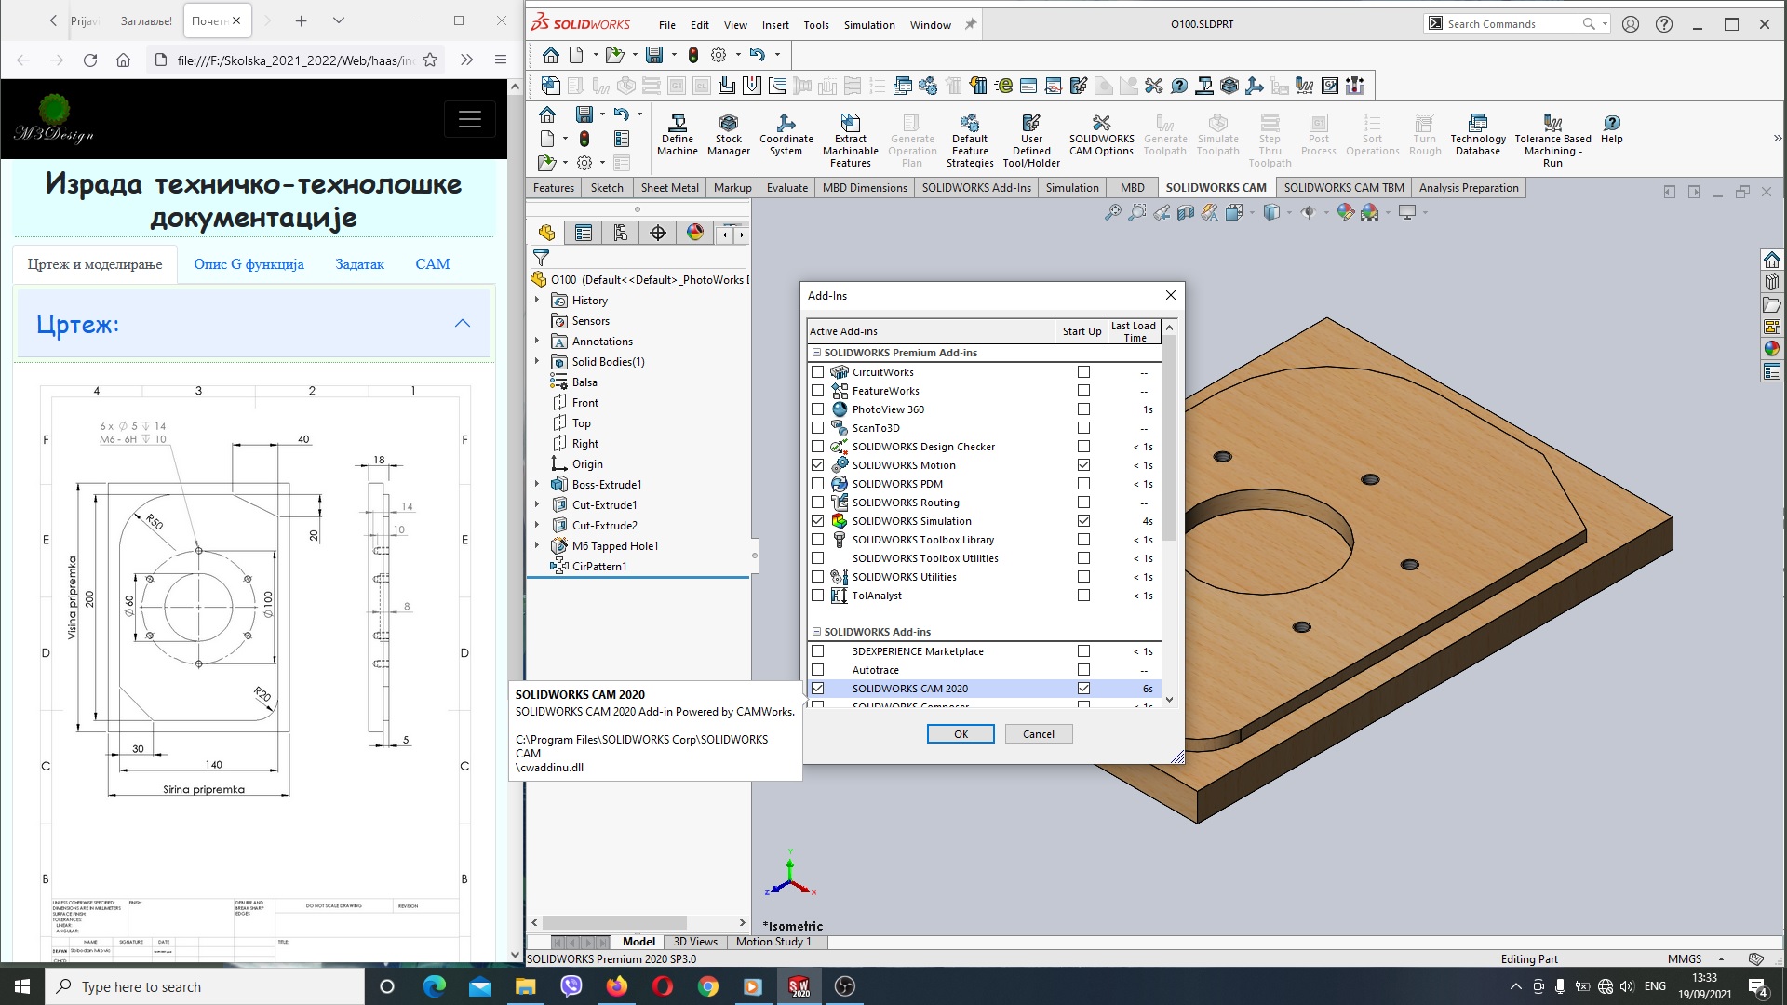Open Stock Manager

pos(728,136)
